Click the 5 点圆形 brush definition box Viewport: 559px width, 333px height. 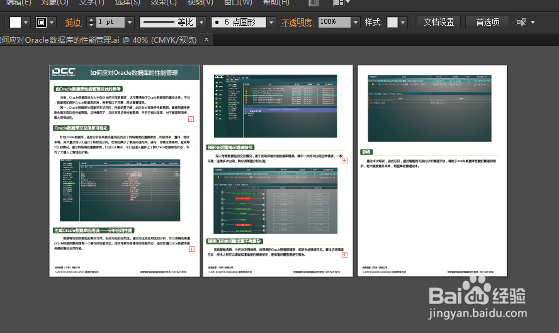[239, 22]
